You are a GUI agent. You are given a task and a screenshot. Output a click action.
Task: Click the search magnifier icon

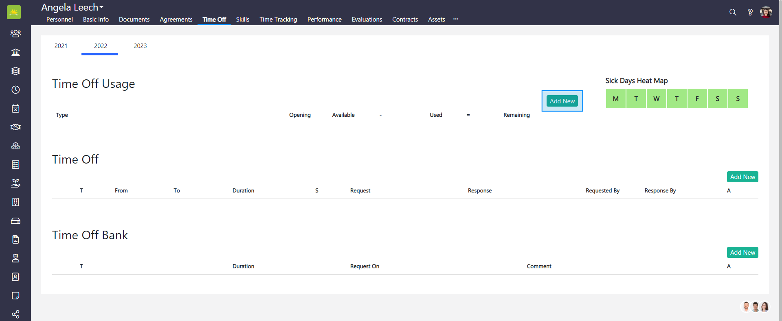(733, 12)
